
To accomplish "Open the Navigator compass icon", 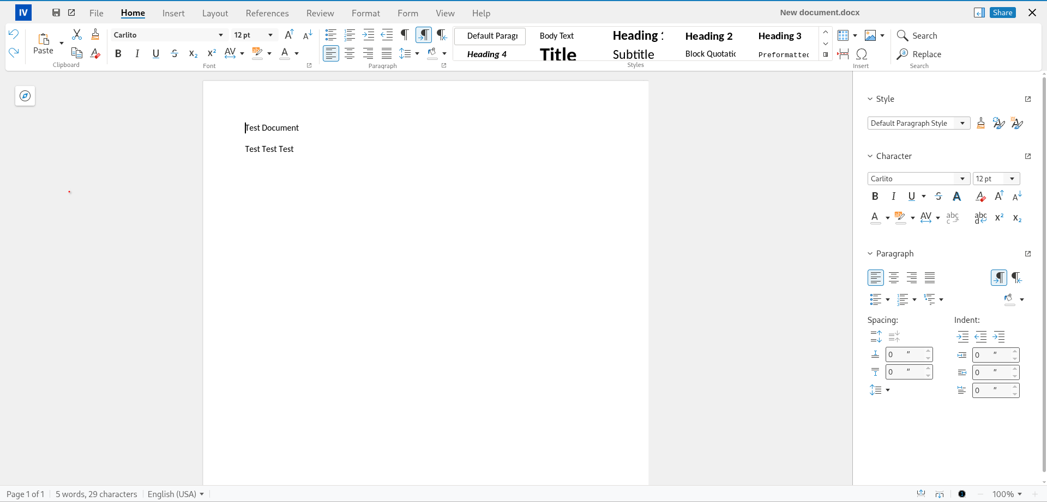I will click(25, 96).
